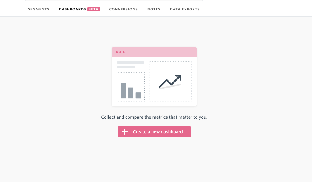Click the three pink dots in the illustration header

click(120, 52)
